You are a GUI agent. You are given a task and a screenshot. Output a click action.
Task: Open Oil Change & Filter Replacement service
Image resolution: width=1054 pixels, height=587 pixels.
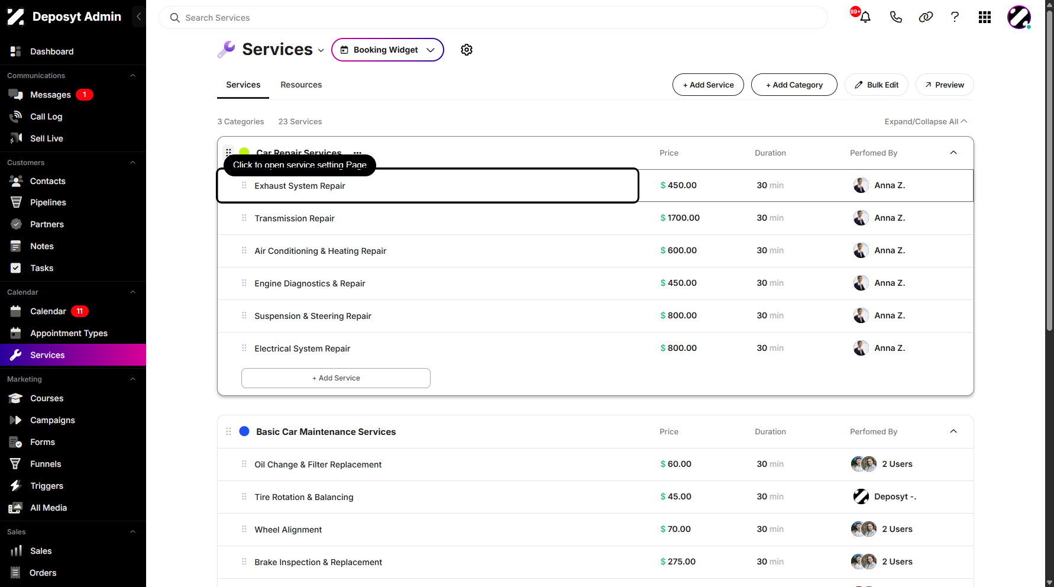(318, 465)
